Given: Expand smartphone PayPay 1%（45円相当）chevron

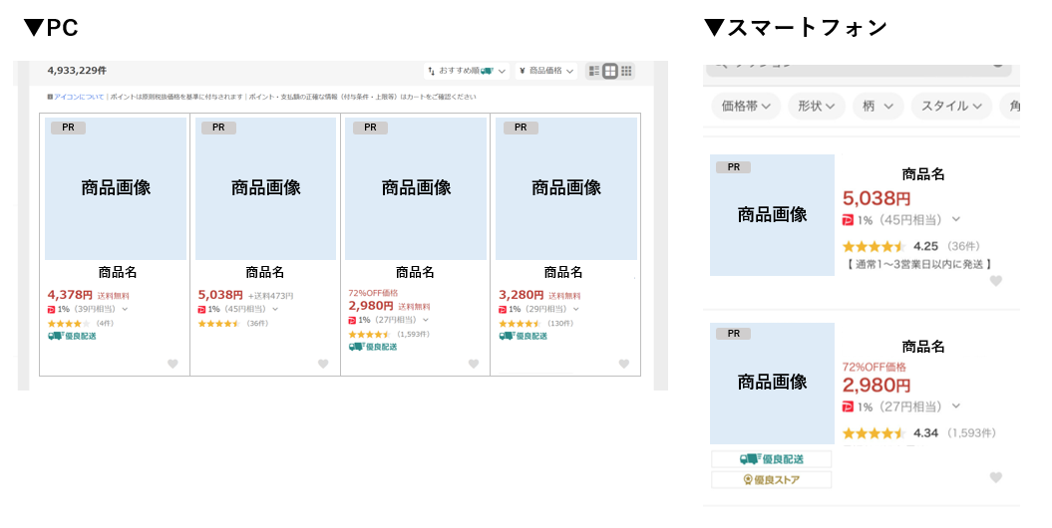Looking at the screenshot, I should 956,219.
